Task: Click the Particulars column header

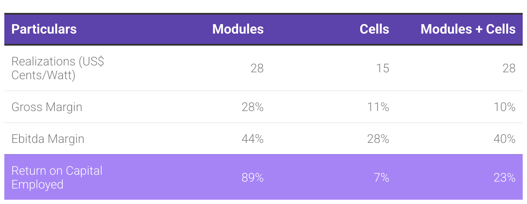Action: coord(44,29)
